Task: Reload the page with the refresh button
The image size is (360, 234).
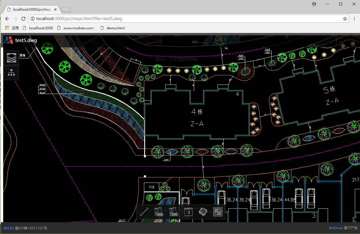Action: point(23,19)
